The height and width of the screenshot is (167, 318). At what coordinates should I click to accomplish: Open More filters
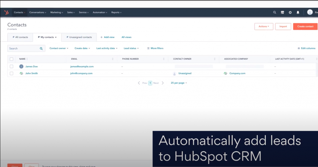[155, 48]
